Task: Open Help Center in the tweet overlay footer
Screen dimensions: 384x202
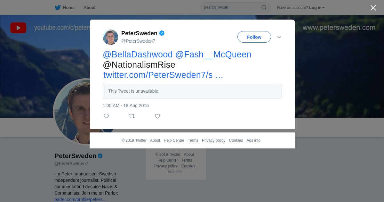Action: (174, 140)
